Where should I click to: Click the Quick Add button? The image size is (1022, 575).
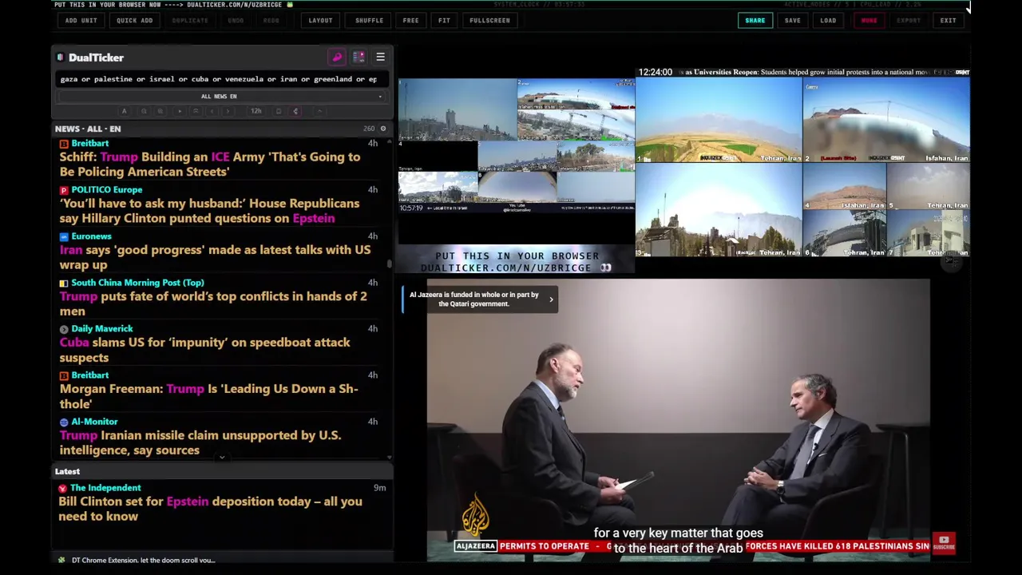tap(135, 21)
